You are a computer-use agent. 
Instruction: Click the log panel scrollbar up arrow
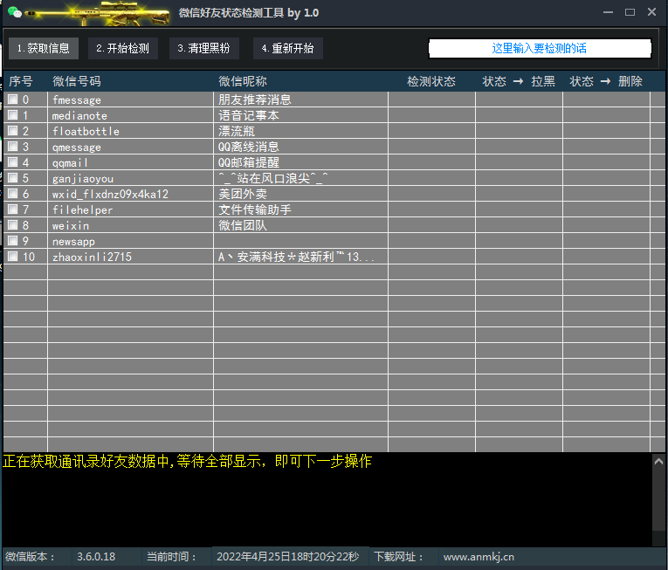coord(658,462)
